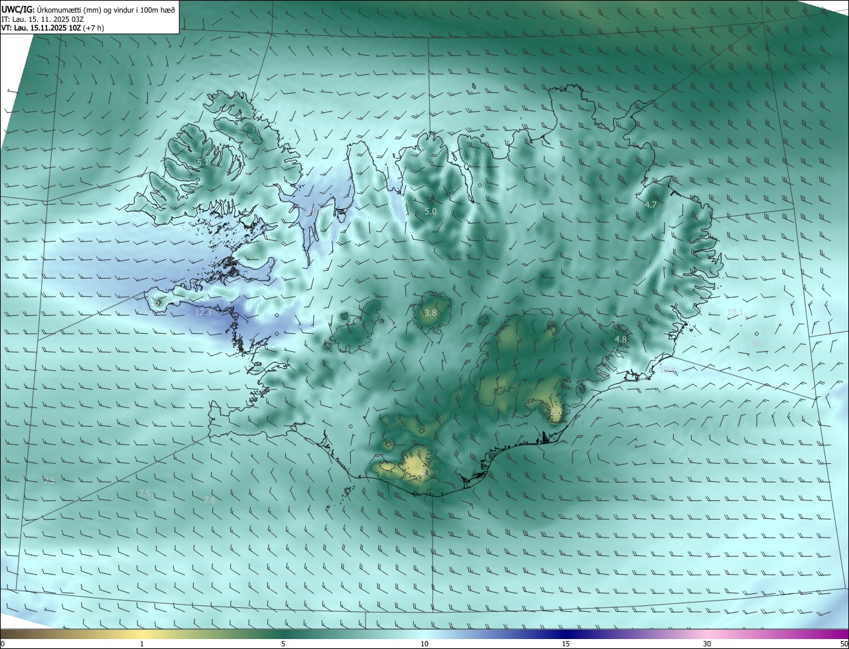Click the 9.0 value label east of Iceland
The width and height of the screenshot is (849, 649).
pyautogui.click(x=757, y=343)
